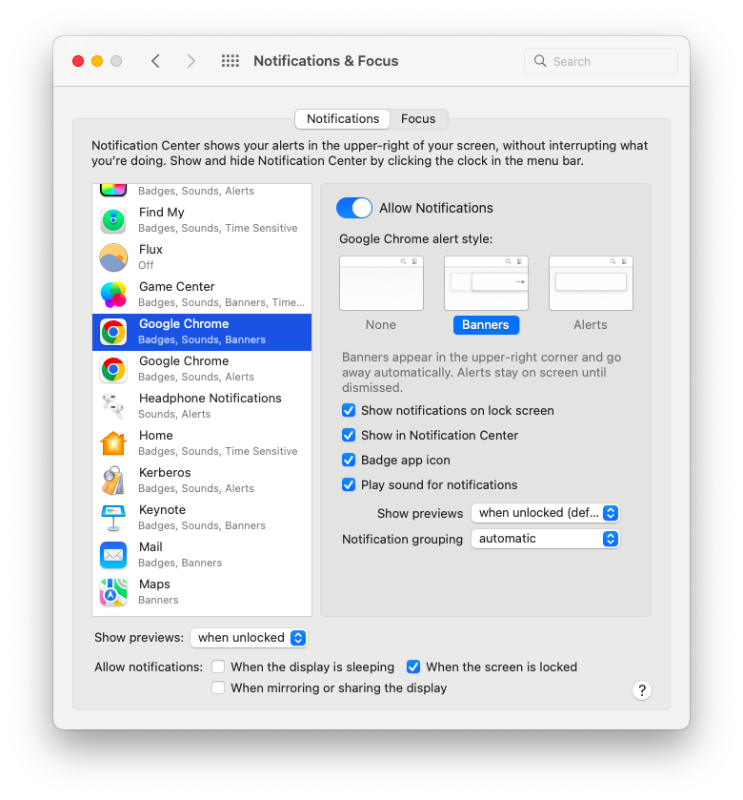The image size is (743, 800).
Task: Click the Keynote app icon
Action: click(x=113, y=518)
